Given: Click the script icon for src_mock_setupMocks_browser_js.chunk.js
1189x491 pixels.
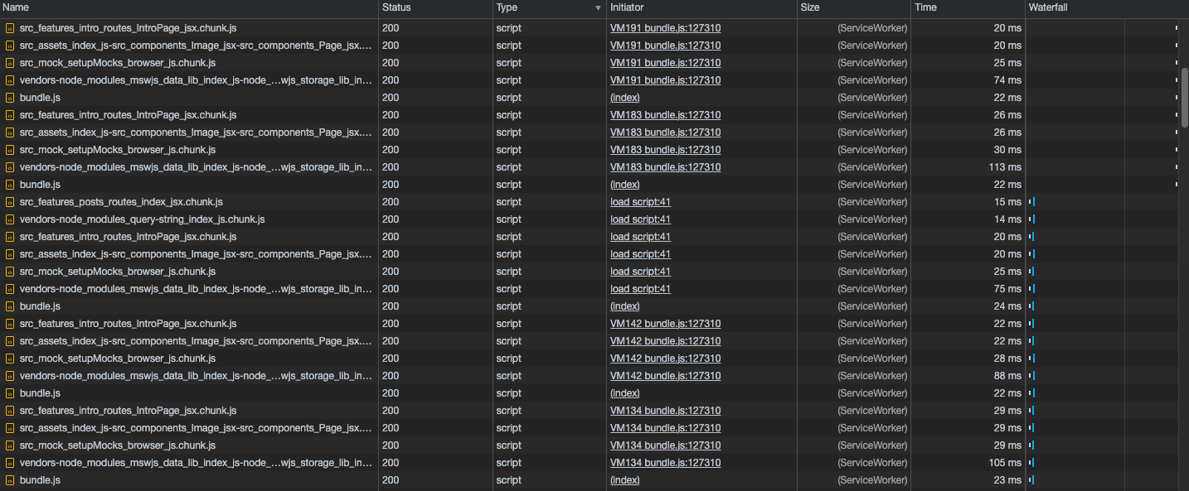Looking at the screenshot, I should (x=11, y=62).
